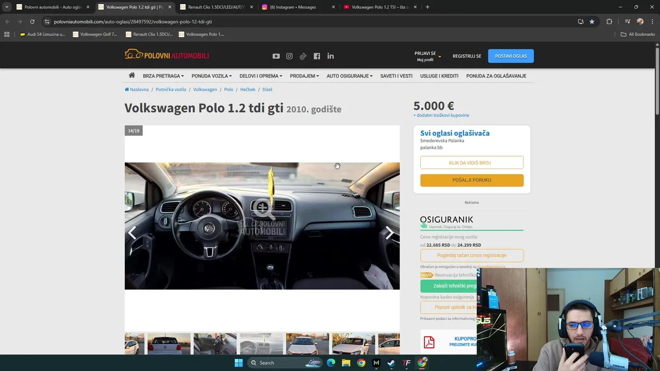Install the app via address bar icon
Viewport: 660px width, 371px height.
tap(581, 22)
